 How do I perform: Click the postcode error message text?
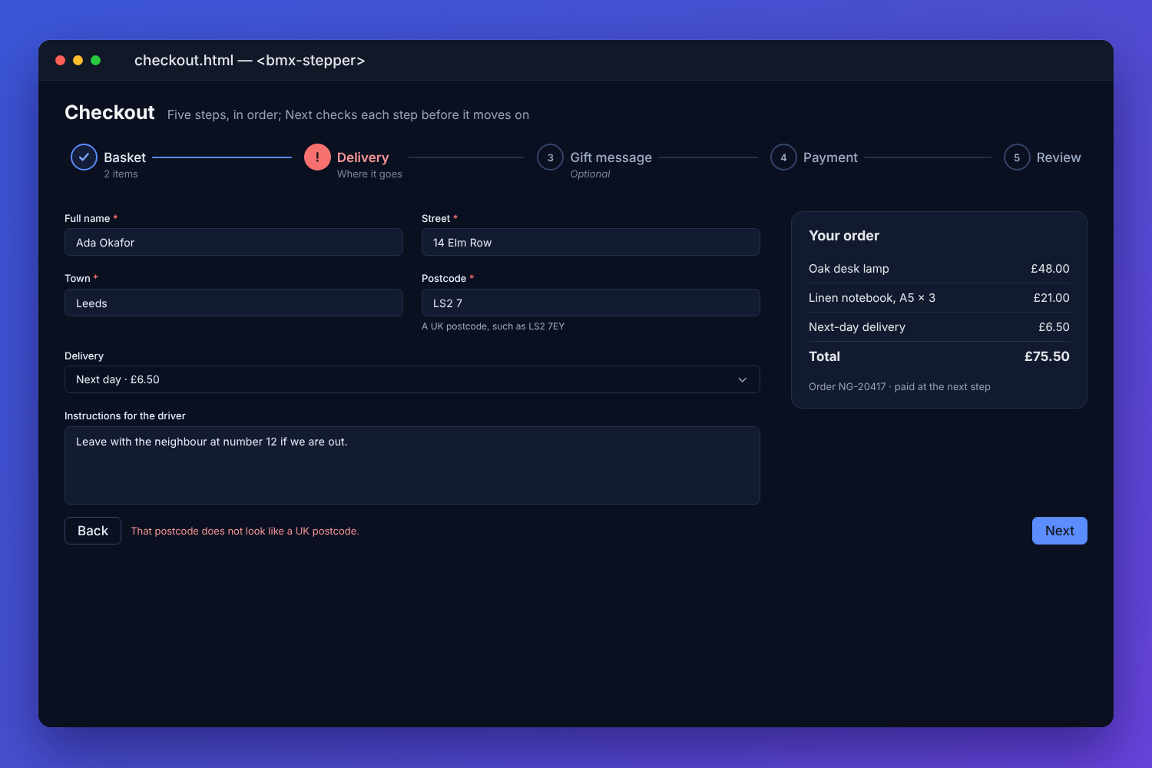245,531
